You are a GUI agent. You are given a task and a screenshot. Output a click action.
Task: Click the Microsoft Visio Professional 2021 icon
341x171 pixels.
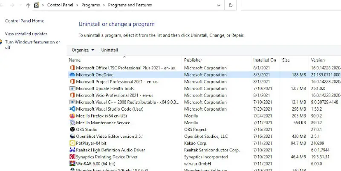(x=72, y=95)
